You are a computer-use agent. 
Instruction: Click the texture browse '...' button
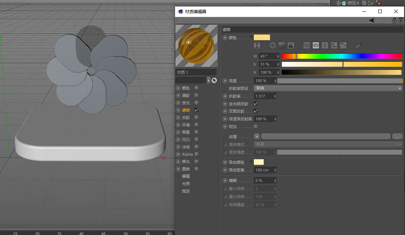(x=397, y=136)
